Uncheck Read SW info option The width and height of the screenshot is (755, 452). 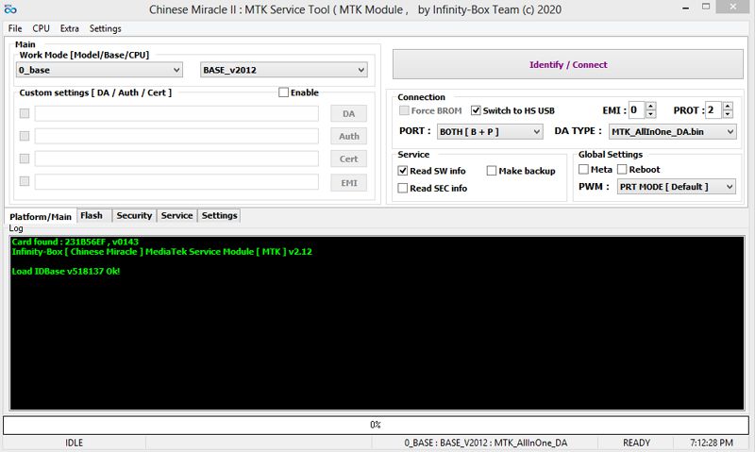tap(403, 171)
